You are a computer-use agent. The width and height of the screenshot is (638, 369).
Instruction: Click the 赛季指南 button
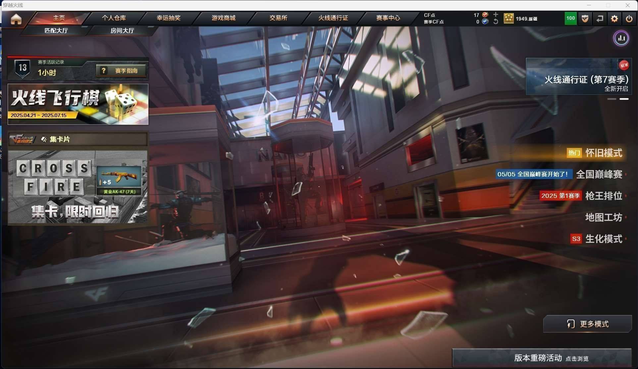click(x=121, y=71)
